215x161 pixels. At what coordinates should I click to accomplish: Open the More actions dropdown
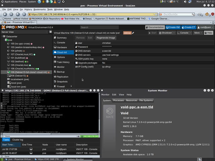(x=198, y=33)
